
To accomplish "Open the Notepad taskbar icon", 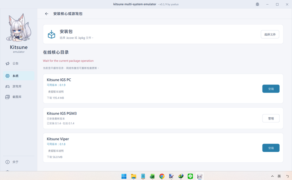I will point(143,176).
